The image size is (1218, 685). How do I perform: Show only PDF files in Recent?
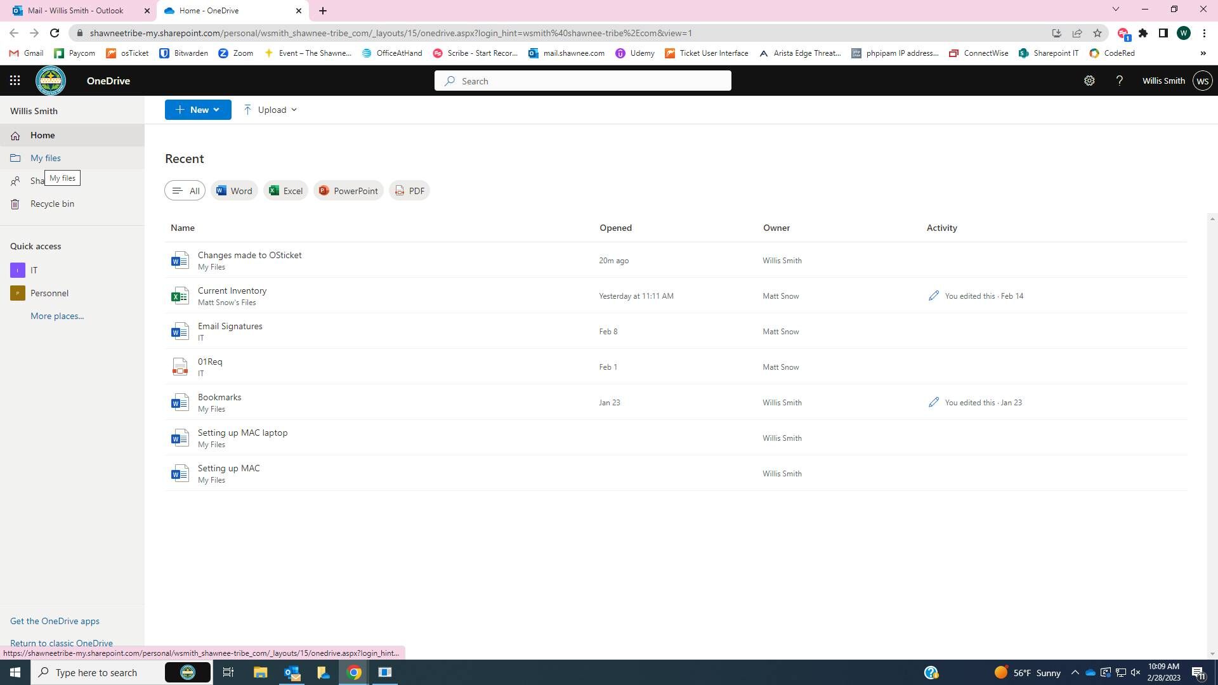[409, 190]
